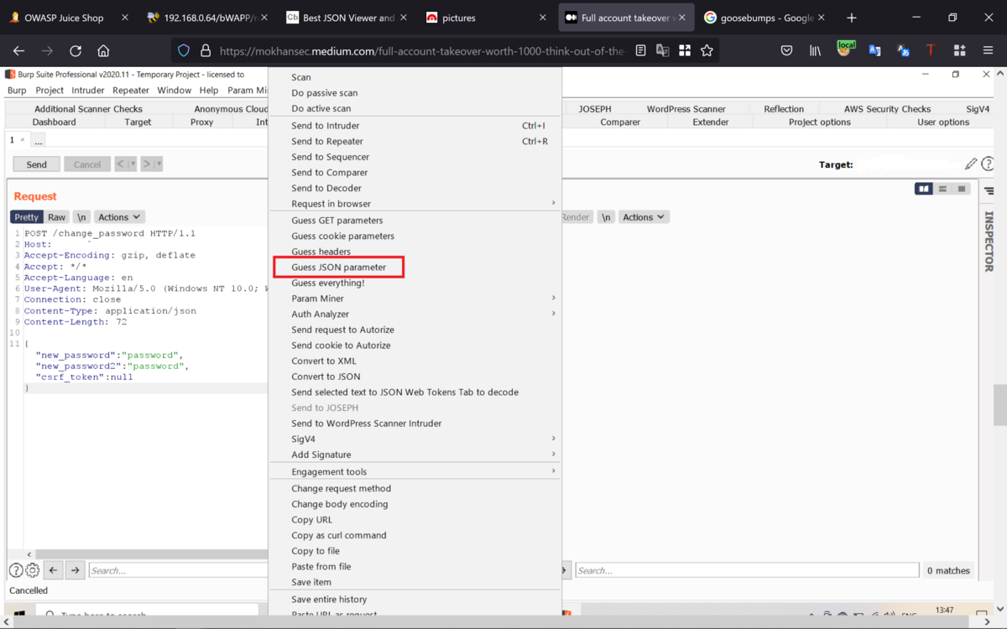
Task: Expand Engagement tools submenu
Action: click(415, 471)
